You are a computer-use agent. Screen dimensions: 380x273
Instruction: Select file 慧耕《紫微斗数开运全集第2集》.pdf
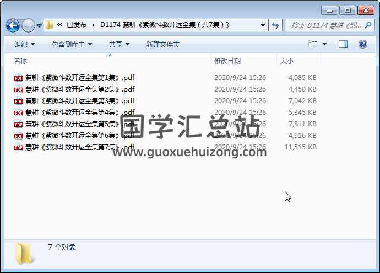click(80, 89)
